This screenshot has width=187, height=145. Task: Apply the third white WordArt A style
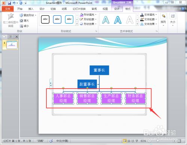point(129,20)
